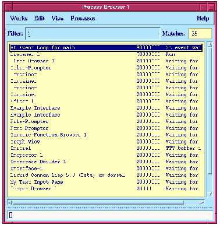Click the vertical scrollbar thumb
220x228 pixels.
210,111
